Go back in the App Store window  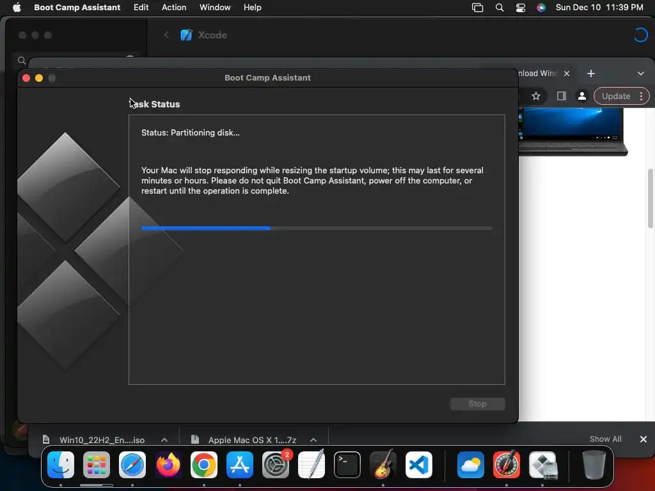coord(166,35)
